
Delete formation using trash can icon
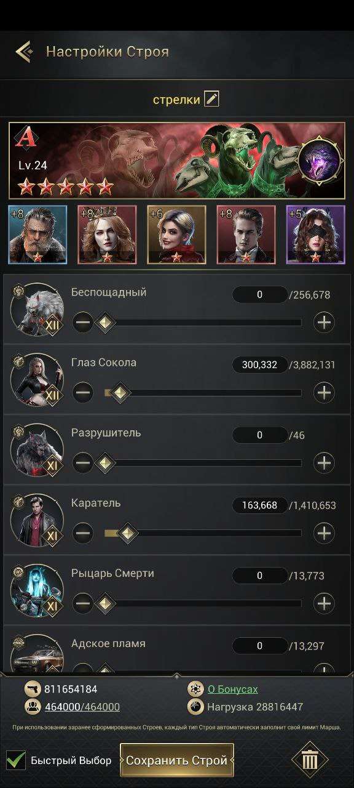coord(310,760)
